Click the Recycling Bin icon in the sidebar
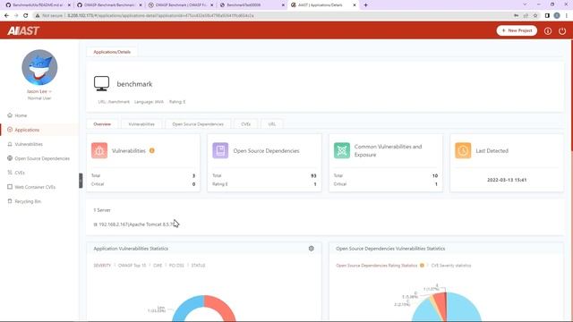Viewport: 573px width, 322px height. click(x=10, y=201)
